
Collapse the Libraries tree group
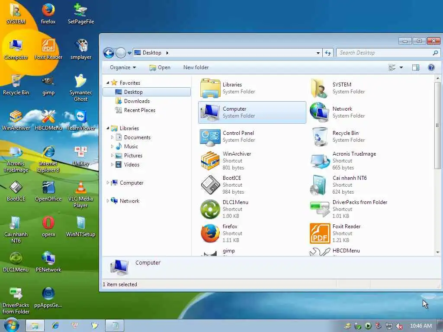coord(108,128)
